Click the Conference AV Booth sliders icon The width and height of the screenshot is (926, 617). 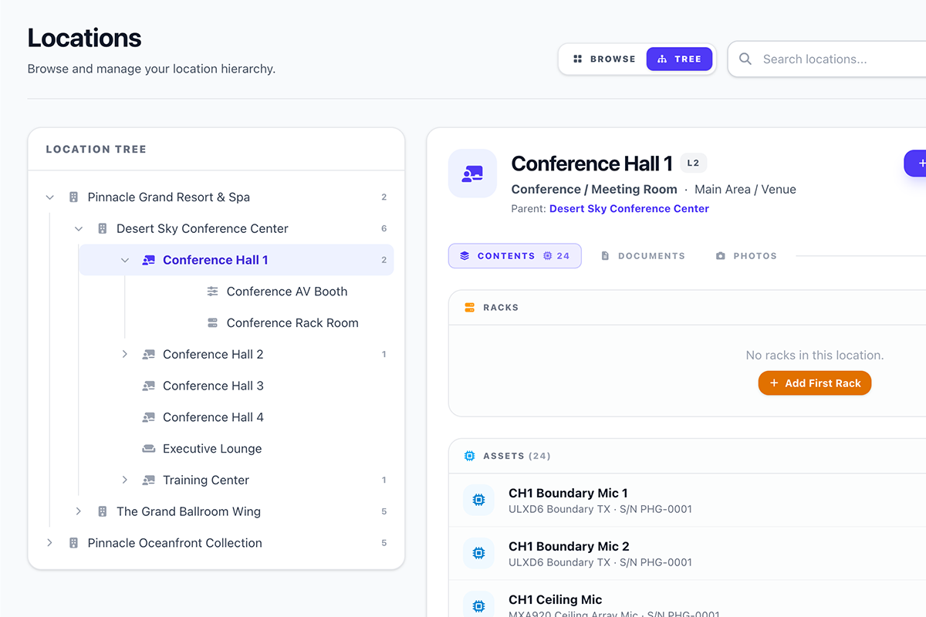pyautogui.click(x=213, y=292)
